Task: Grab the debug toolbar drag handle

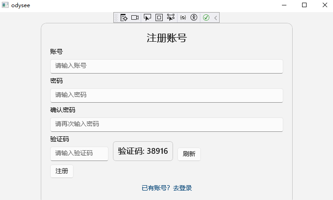Action: click(x=116, y=17)
